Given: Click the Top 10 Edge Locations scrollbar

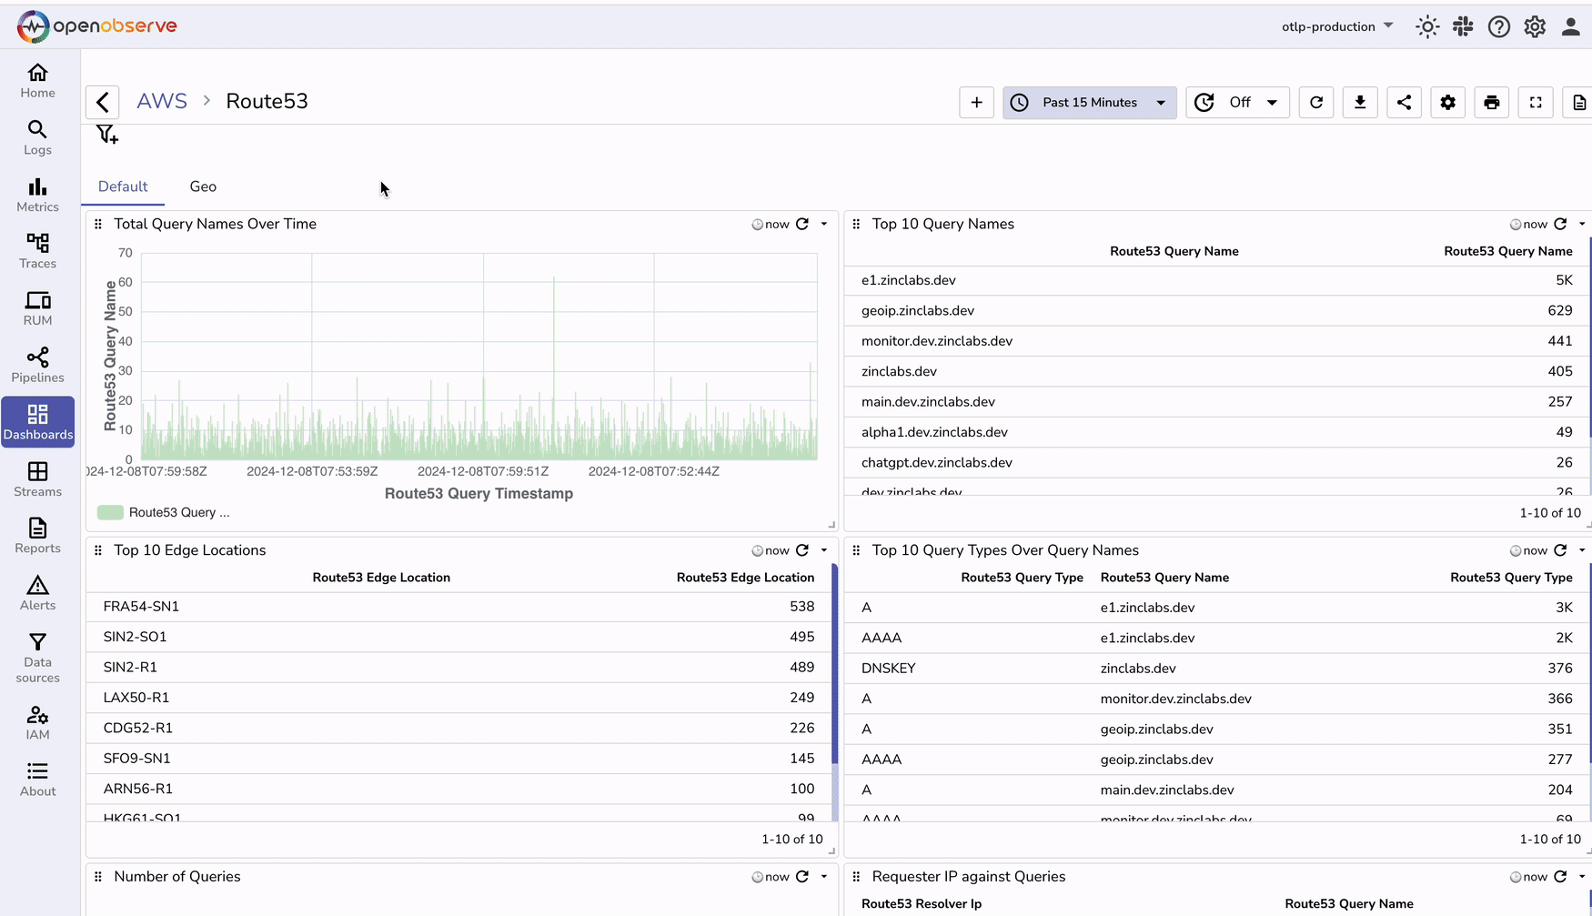Looking at the screenshot, I should point(834,664).
